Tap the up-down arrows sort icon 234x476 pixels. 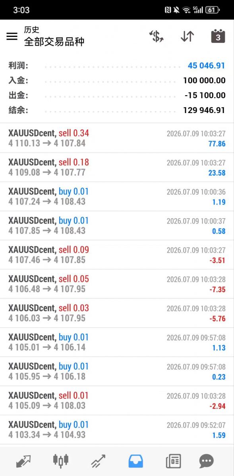pyautogui.click(x=187, y=36)
